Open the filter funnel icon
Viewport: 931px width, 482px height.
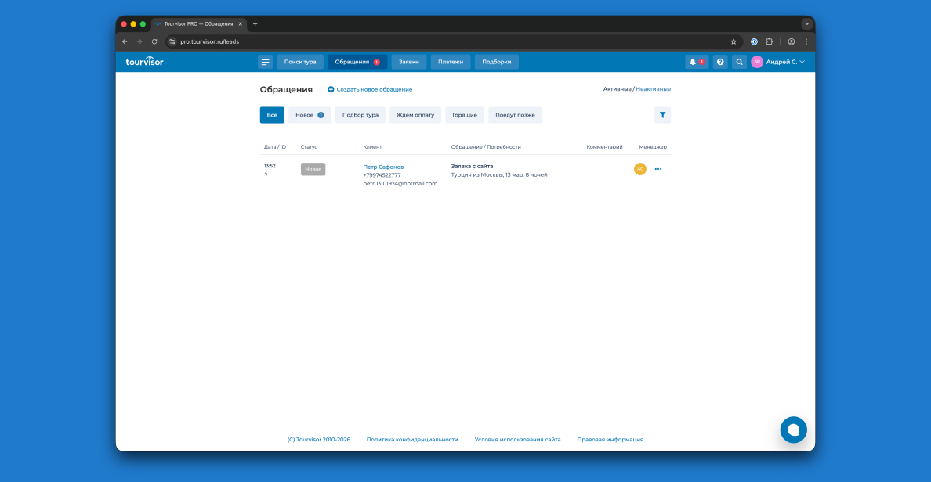pyautogui.click(x=662, y=115)
